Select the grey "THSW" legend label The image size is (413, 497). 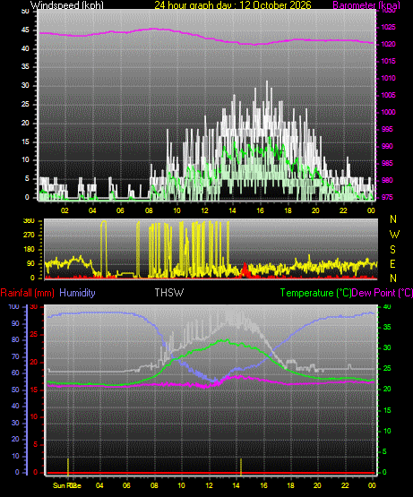168,293
